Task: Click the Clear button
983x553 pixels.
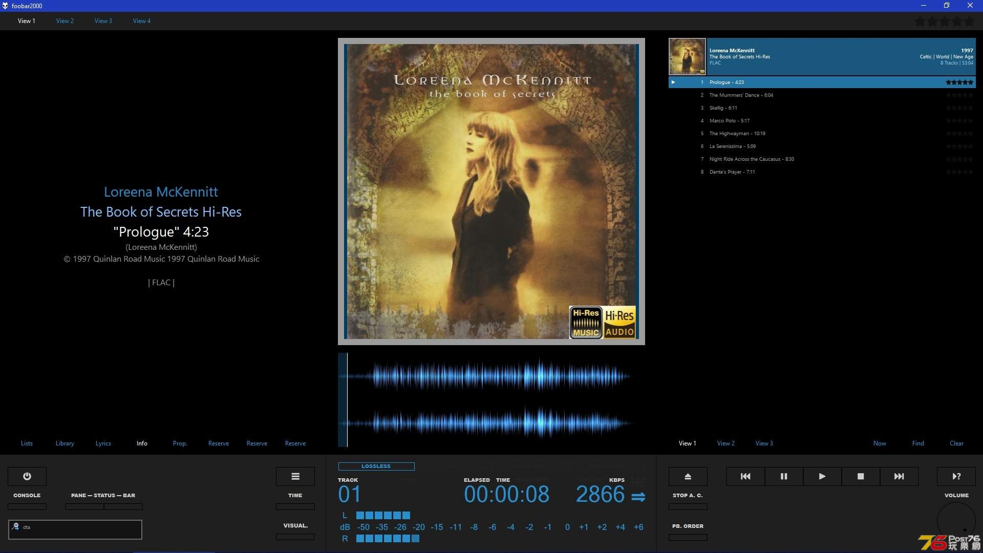Action: click(956, 443)
